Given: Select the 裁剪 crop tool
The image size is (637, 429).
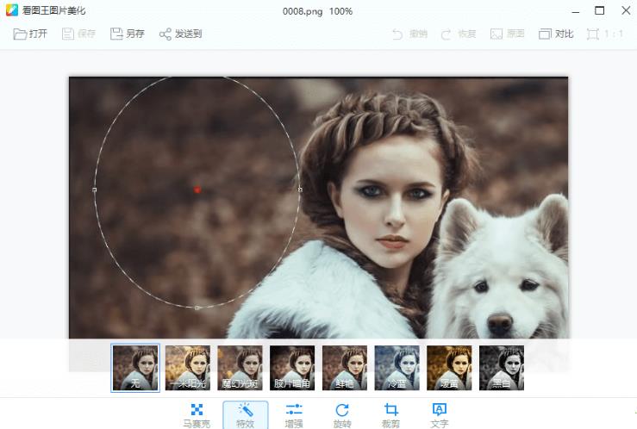Looking at the screenshot, I should point(390,415).
